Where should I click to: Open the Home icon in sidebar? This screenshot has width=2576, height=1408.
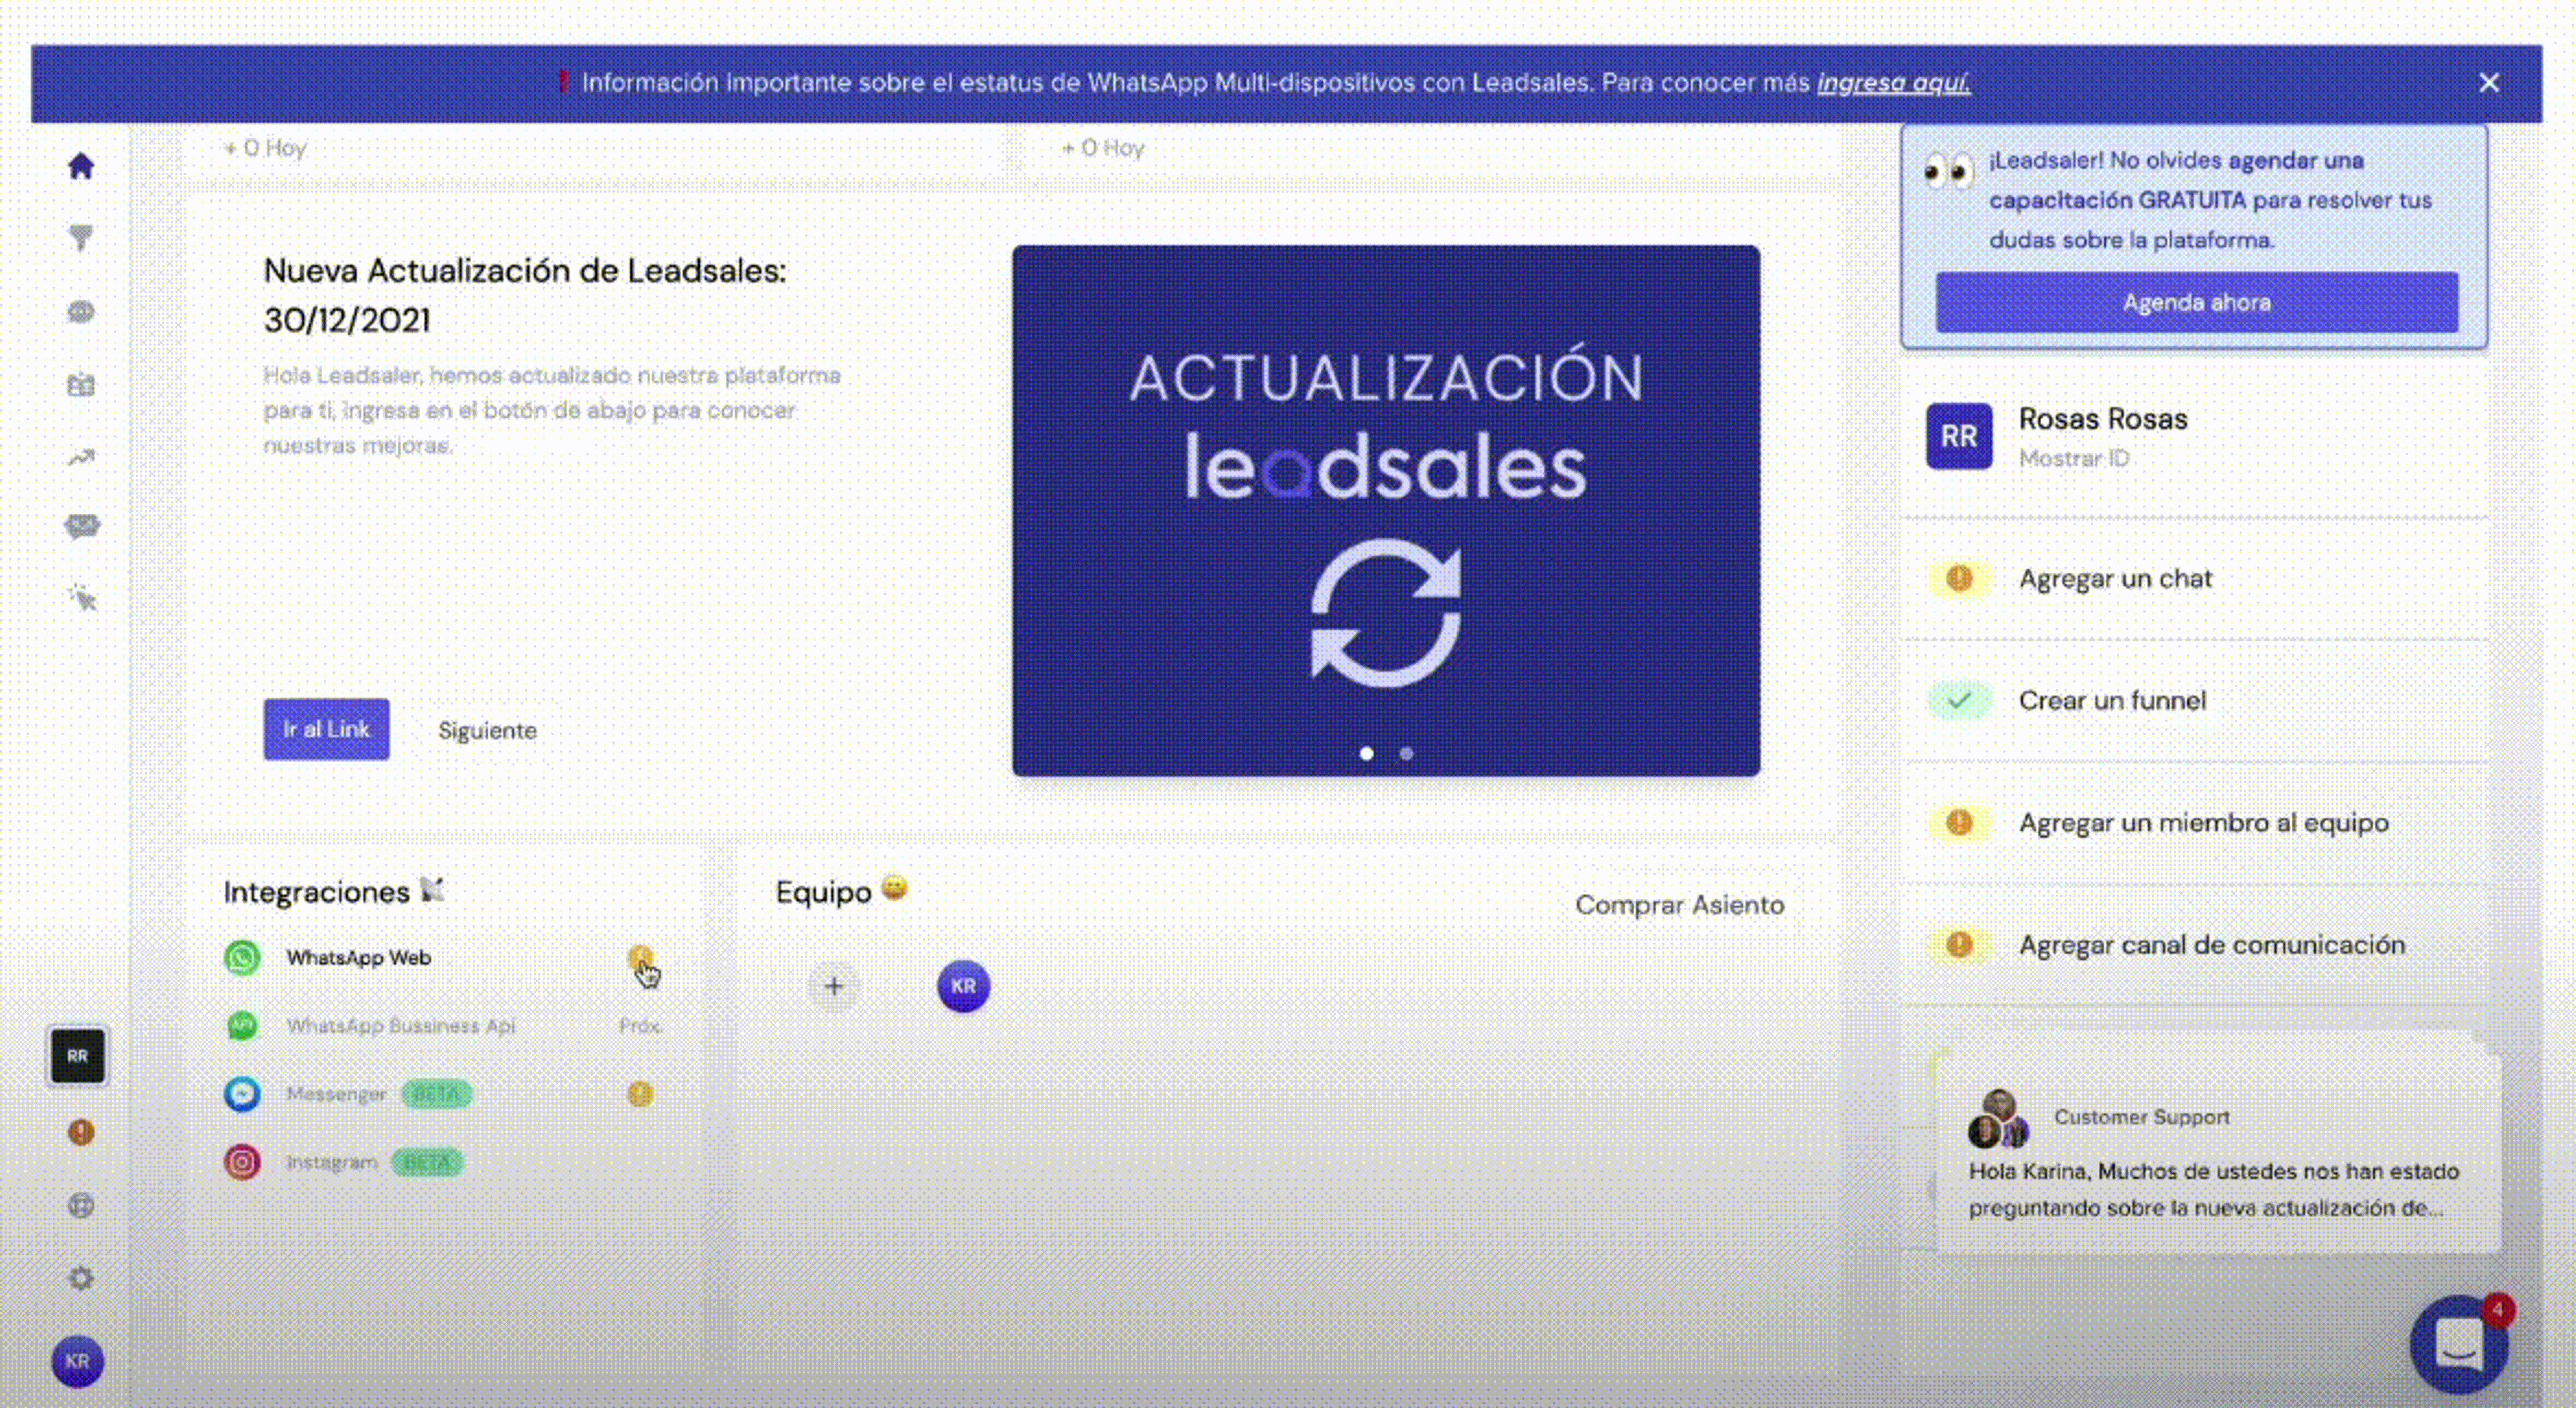click(81, 165)
